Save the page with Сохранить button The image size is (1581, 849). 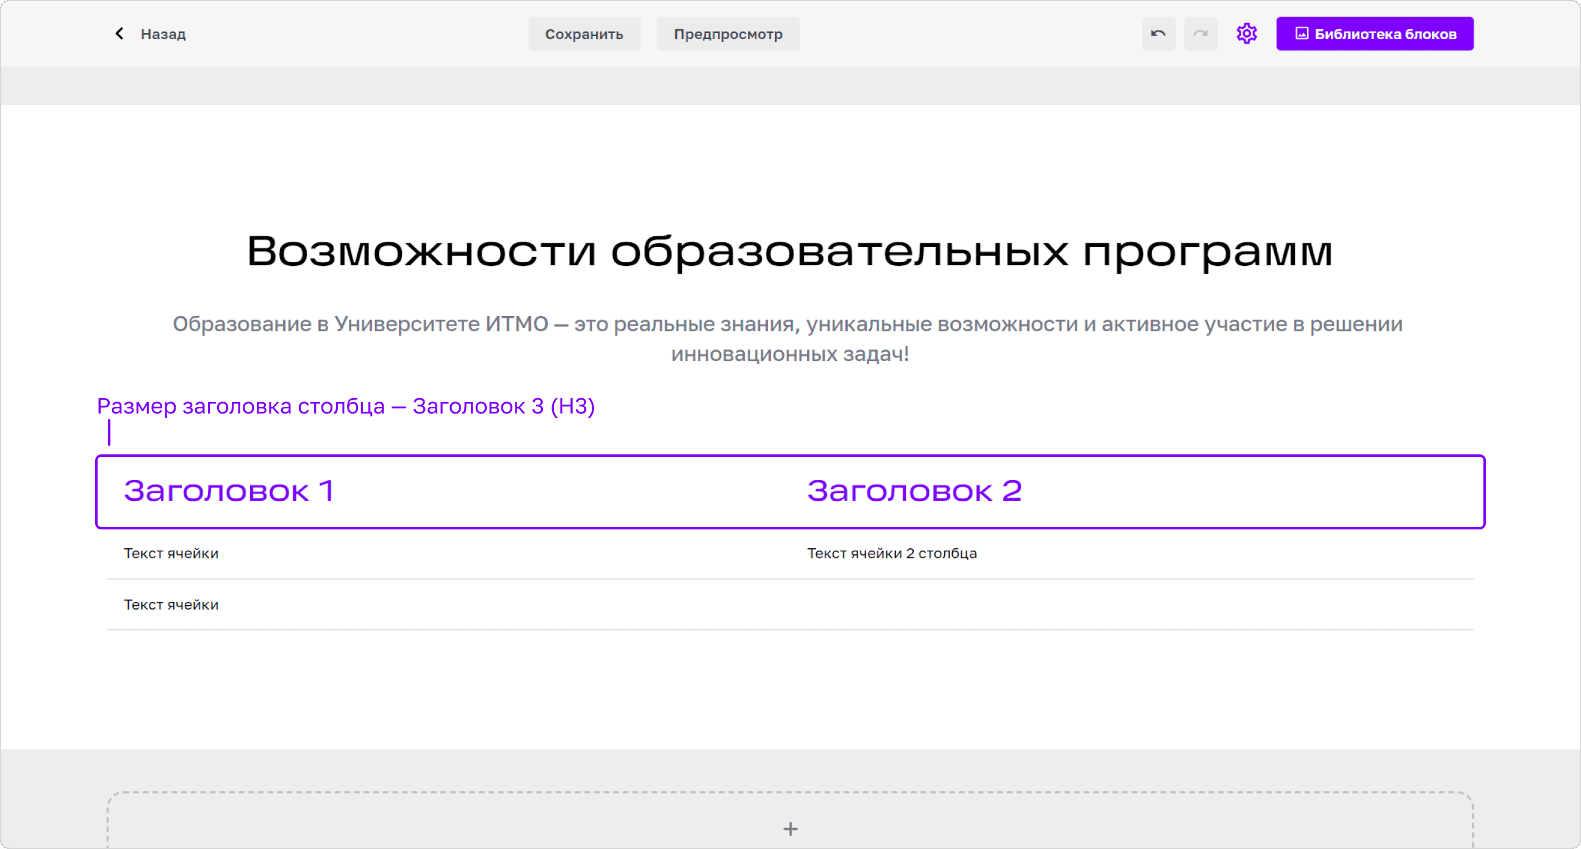point(584,34)
